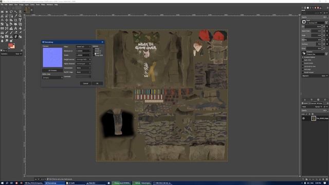This screenshot has width=329, height=185.
Task: Select the Rotate tool
Action: tap(2, 24)
